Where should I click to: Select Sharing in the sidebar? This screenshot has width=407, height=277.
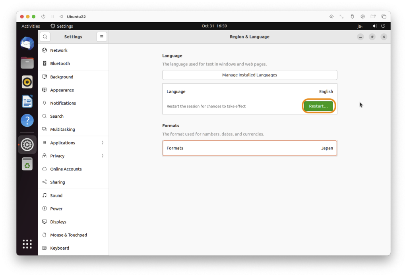[74, 182]
